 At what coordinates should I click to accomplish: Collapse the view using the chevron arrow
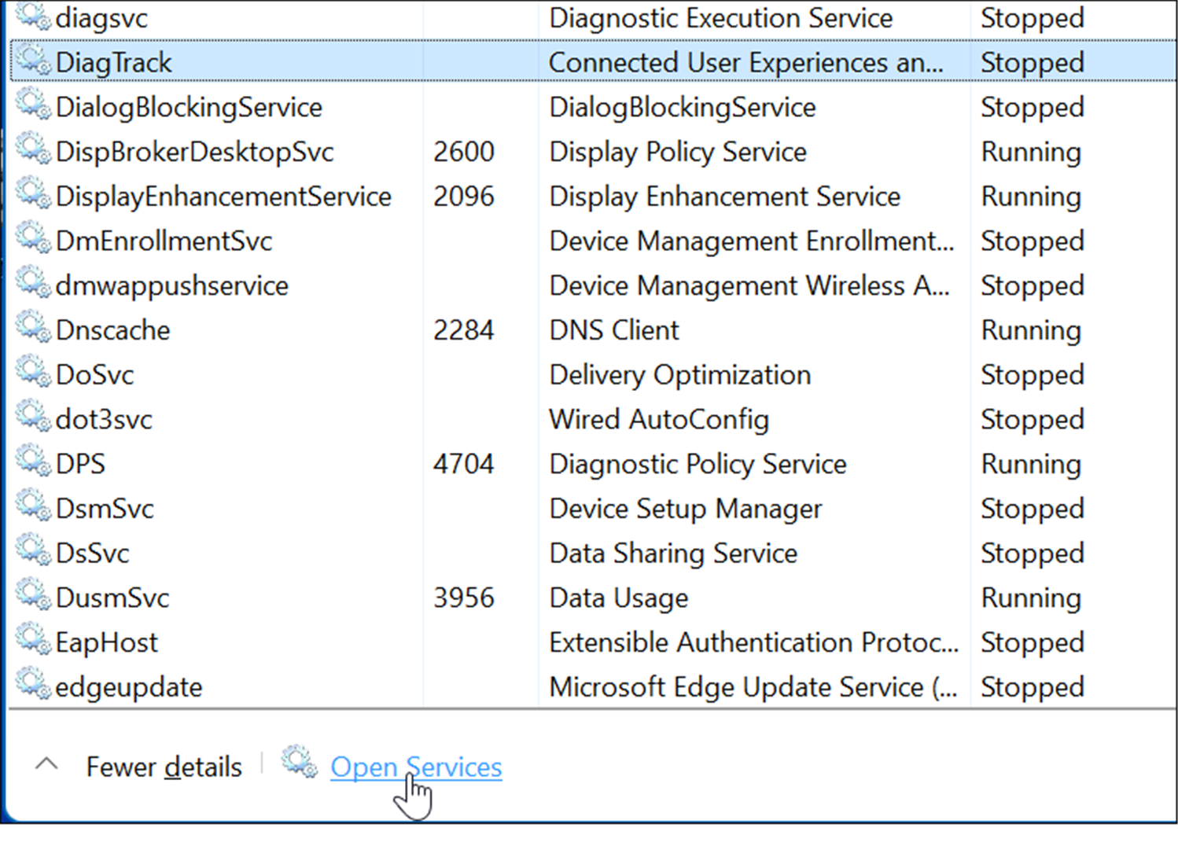(x=47, y=765)
